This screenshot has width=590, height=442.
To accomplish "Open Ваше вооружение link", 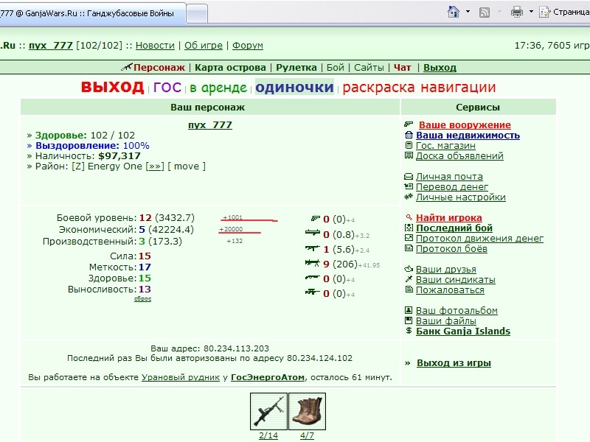I will click(465, 124).
